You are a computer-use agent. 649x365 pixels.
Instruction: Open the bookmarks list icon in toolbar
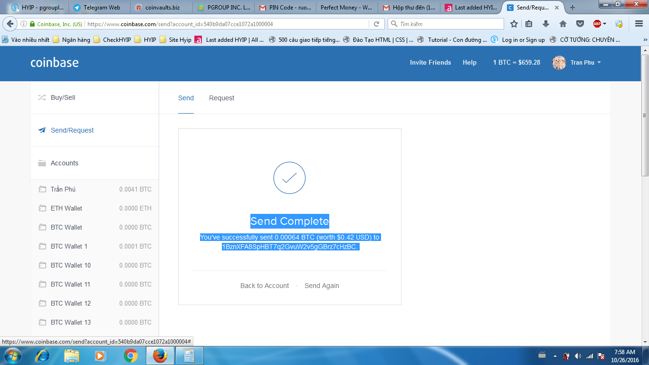click(529, 24)
